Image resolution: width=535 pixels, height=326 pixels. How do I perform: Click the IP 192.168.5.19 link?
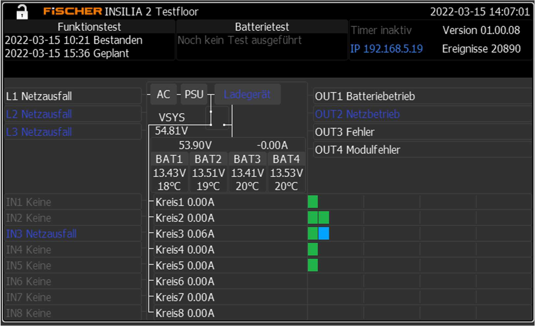coord(387,49)
